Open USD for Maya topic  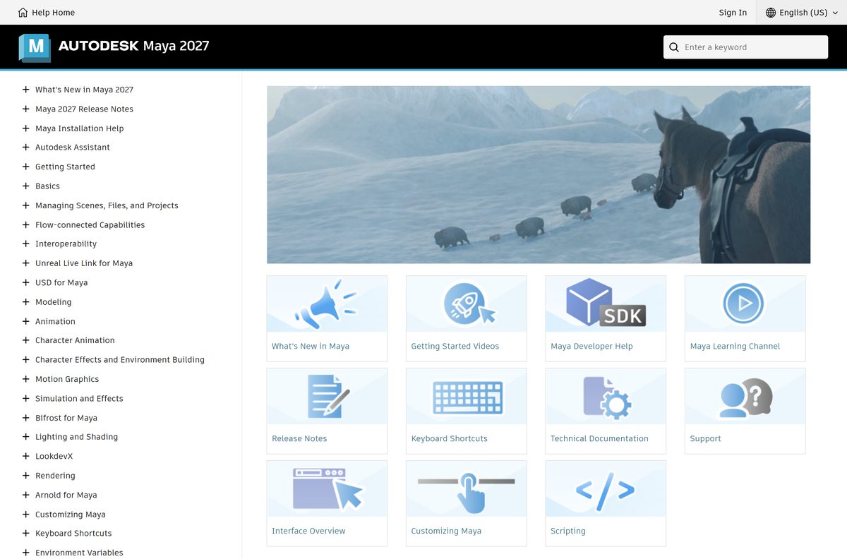point(61,282)
